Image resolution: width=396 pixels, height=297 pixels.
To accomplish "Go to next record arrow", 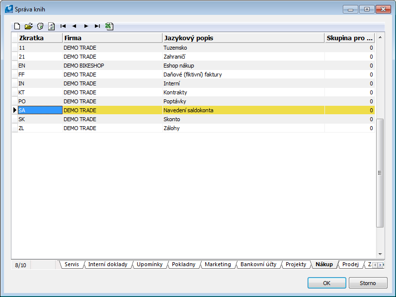I will click(86, 26).
